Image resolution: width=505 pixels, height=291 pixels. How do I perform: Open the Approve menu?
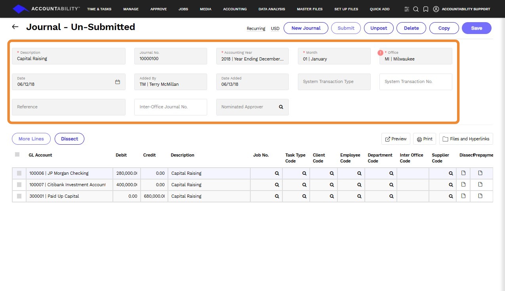coord(158,9)
